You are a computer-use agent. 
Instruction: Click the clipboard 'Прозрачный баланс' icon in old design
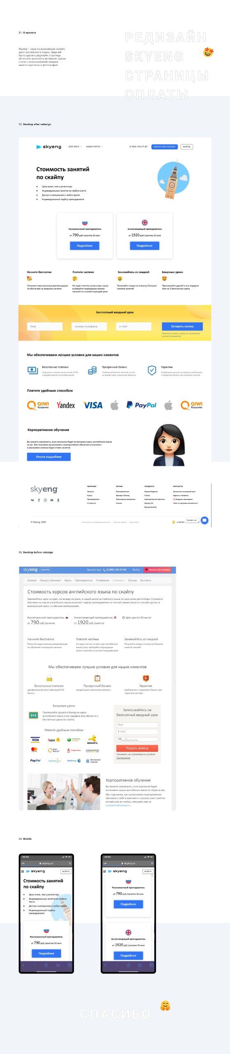[98, 678]
